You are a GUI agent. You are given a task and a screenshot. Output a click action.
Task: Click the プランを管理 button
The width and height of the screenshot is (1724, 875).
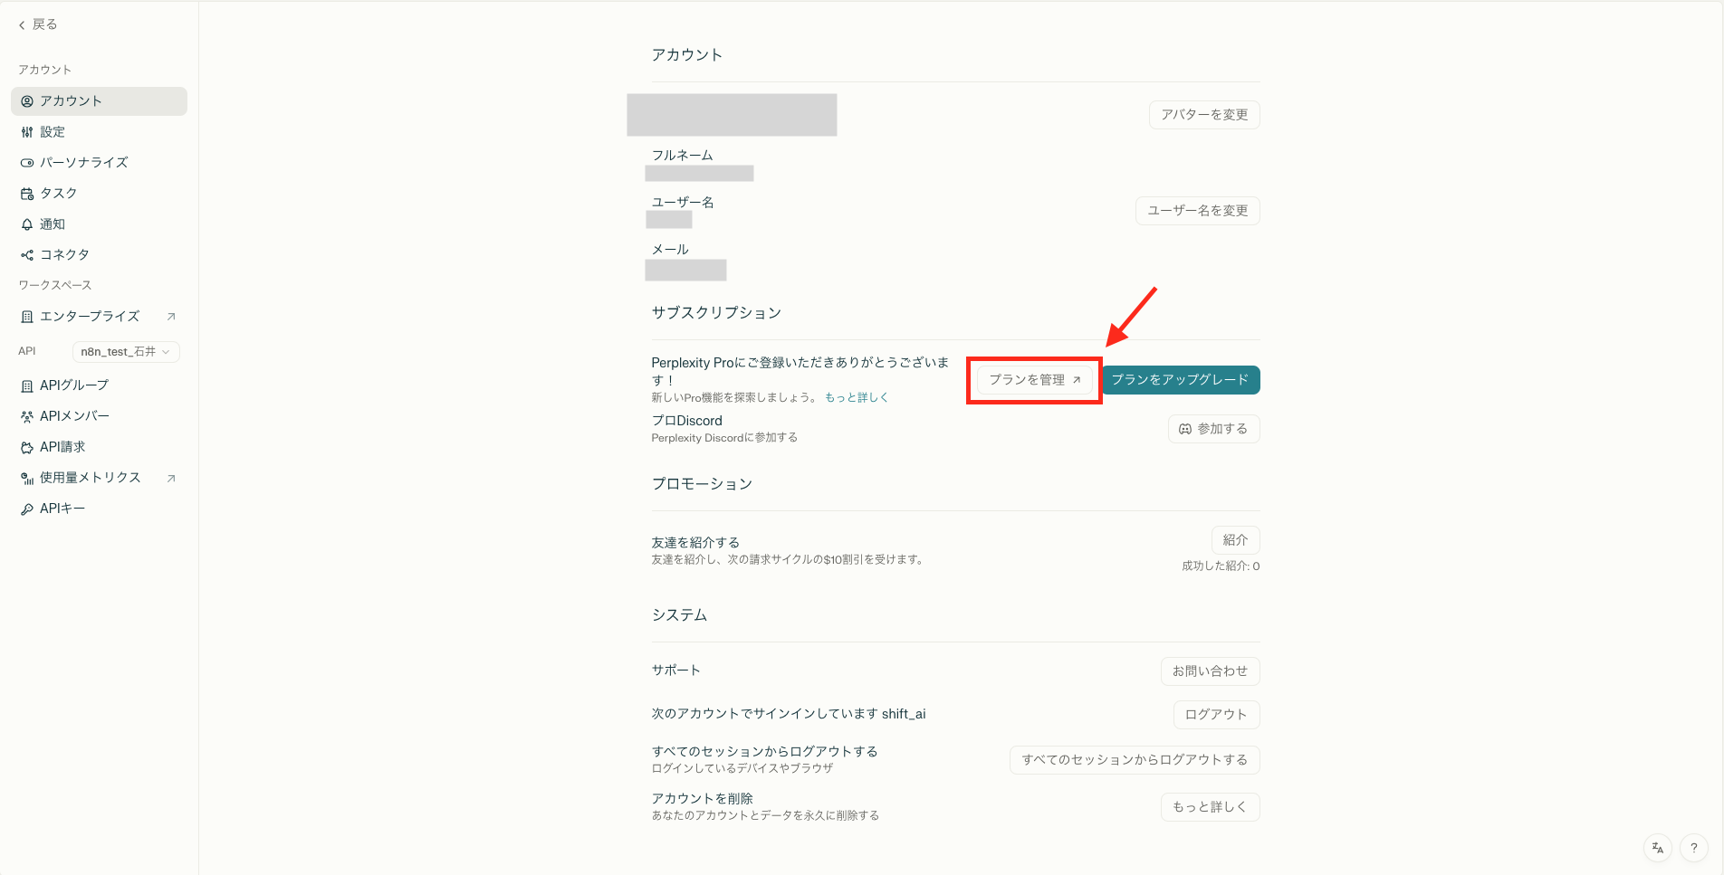[x=1033, y=380]
